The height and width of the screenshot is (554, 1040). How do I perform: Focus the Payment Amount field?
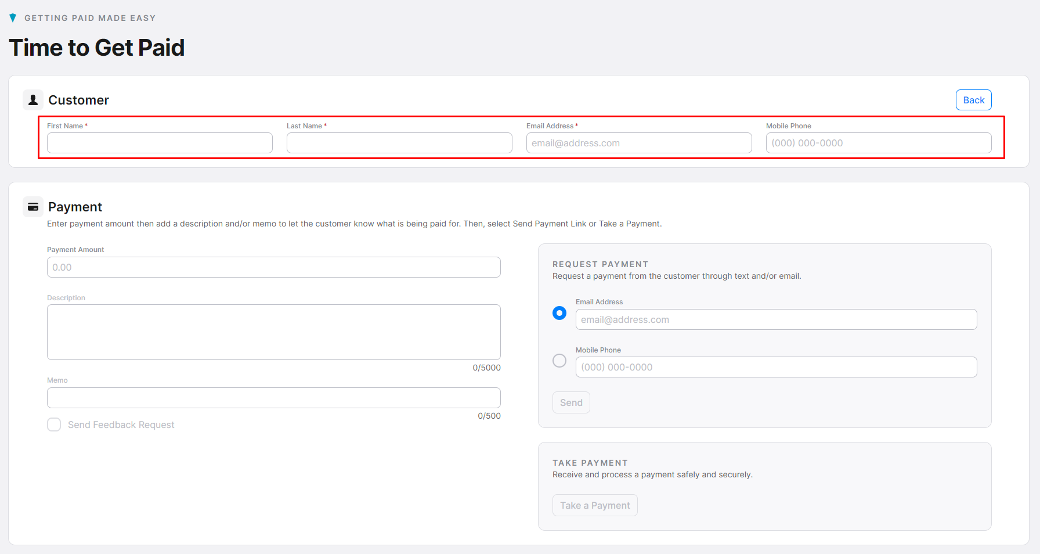click(274, 267)
